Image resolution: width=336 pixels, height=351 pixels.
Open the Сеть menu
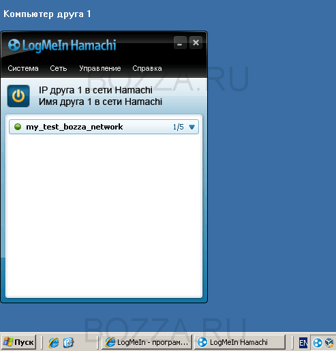[x=59, y=68]
